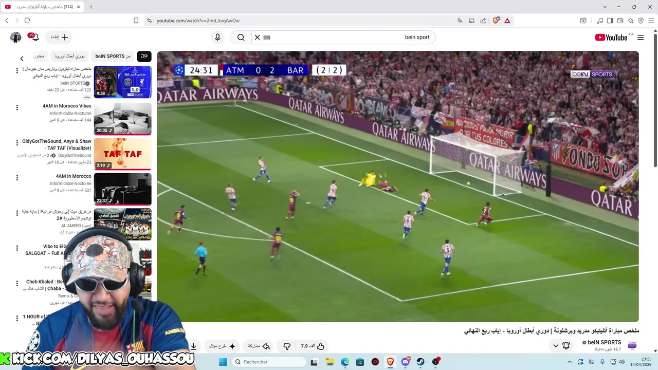This screenshot has height=370, width=658.
Task: Click 'Informidable Nocturne' channel under 4AM in Morocco Vibes
Action: (x=70, y=113)
